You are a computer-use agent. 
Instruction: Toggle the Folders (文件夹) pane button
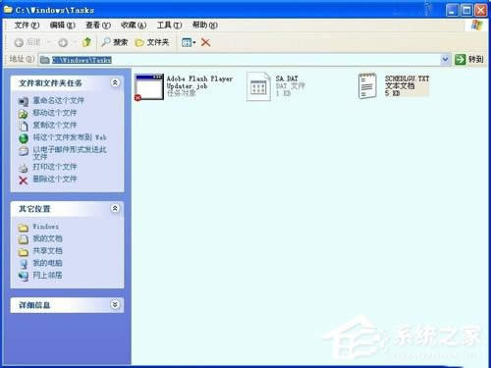click(152, 42)
